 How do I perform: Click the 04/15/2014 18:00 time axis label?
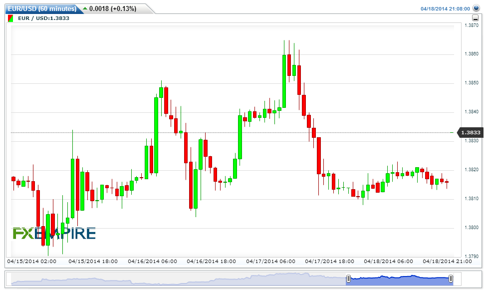pos(93,261)
